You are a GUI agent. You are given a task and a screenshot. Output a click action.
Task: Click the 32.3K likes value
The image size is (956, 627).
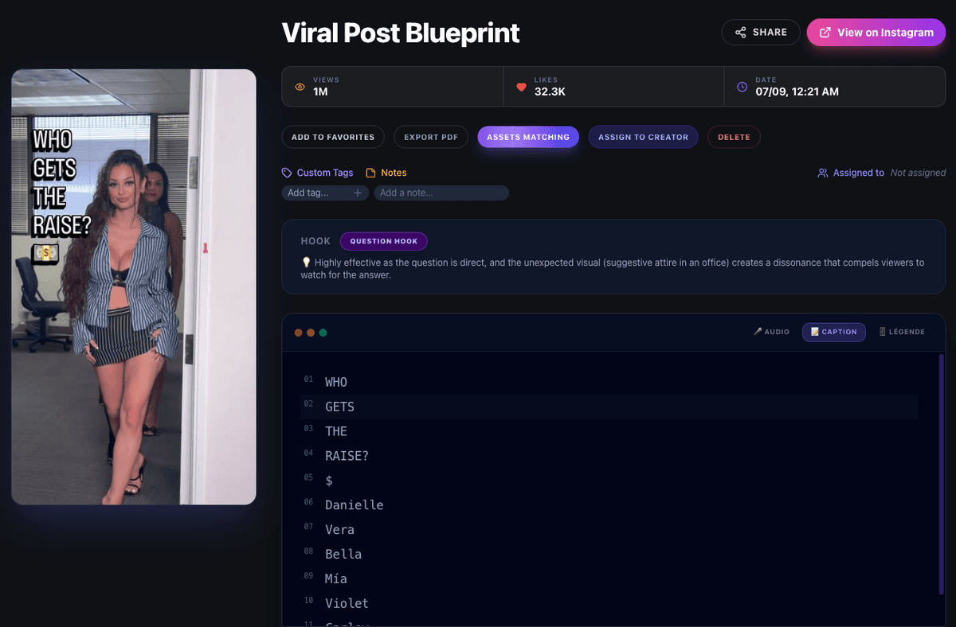click(550, 92)
